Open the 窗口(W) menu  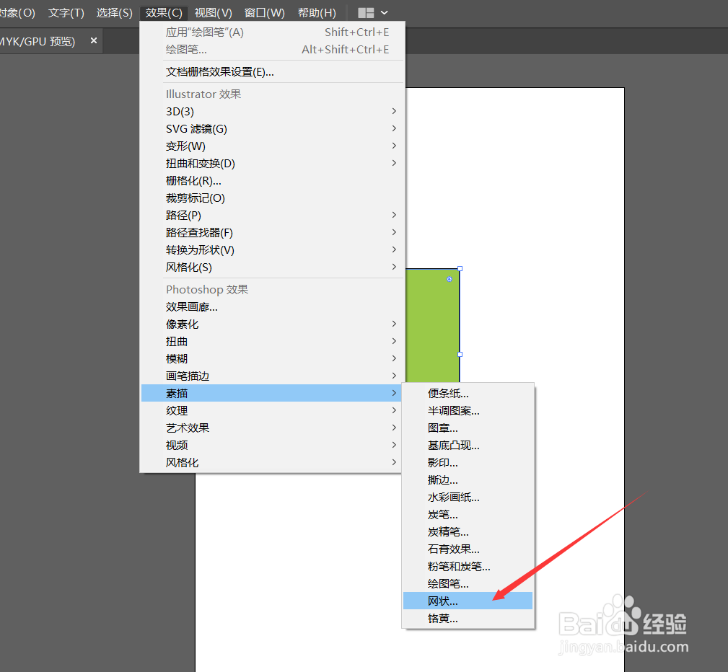tap(265, 12)
